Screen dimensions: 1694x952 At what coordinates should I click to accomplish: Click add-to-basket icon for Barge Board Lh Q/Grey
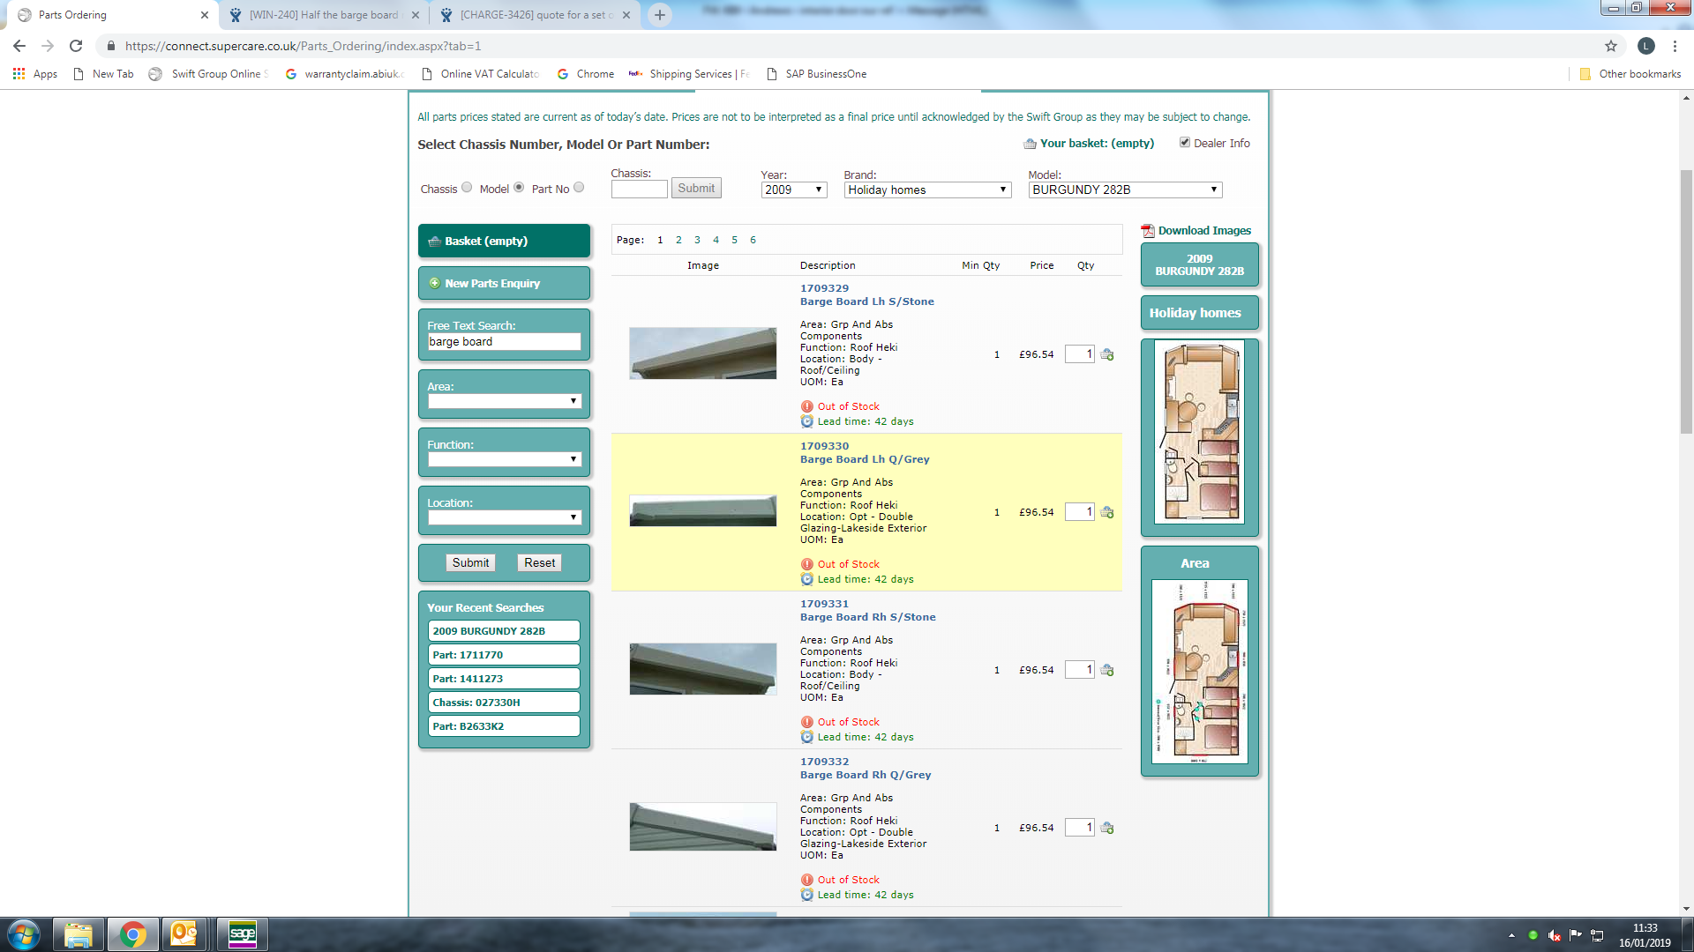coord(1107,512)
